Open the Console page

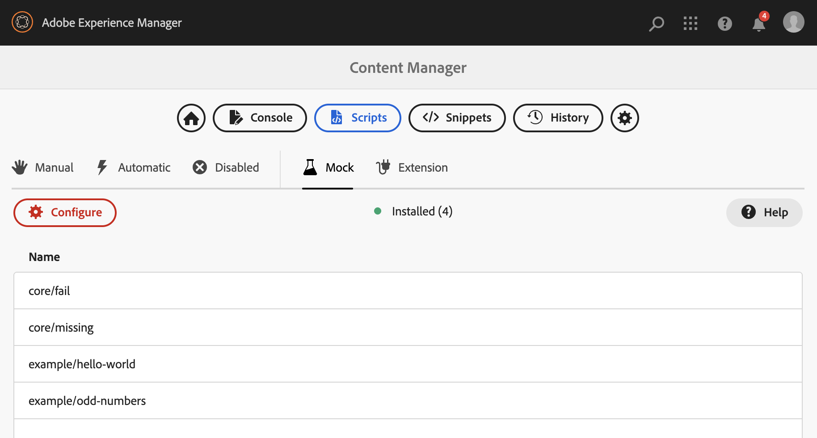(x=260, y=118)
